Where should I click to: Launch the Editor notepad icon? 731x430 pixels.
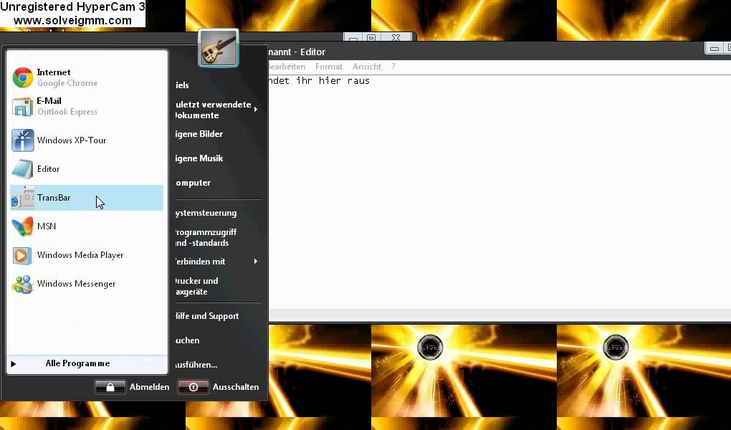(22, 169)
